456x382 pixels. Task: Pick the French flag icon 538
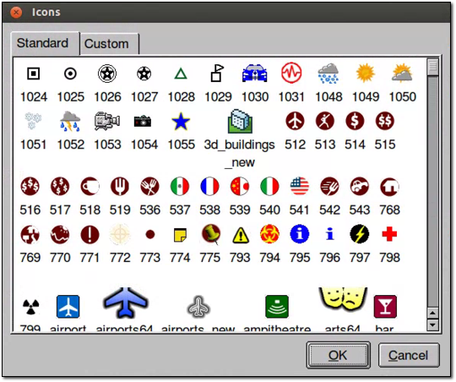tap(209, 186)
